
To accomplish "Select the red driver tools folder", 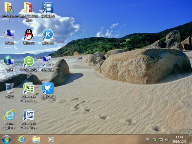I will (x=29, y=7).
